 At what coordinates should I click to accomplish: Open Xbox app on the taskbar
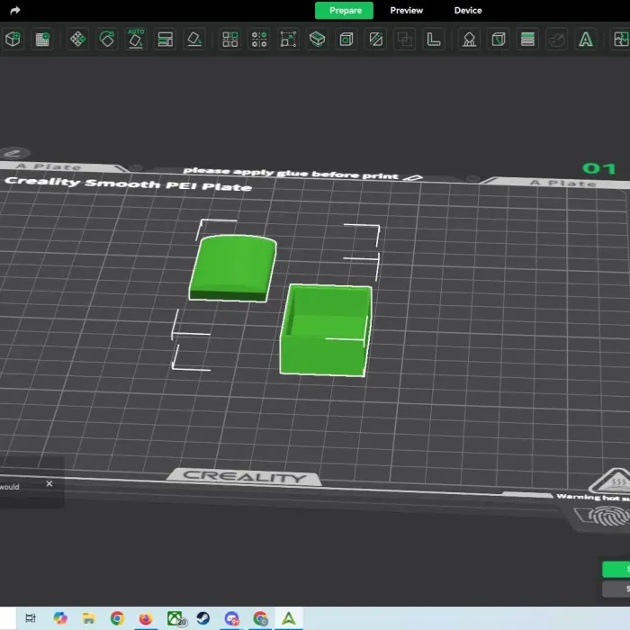[x=175, y=618]
